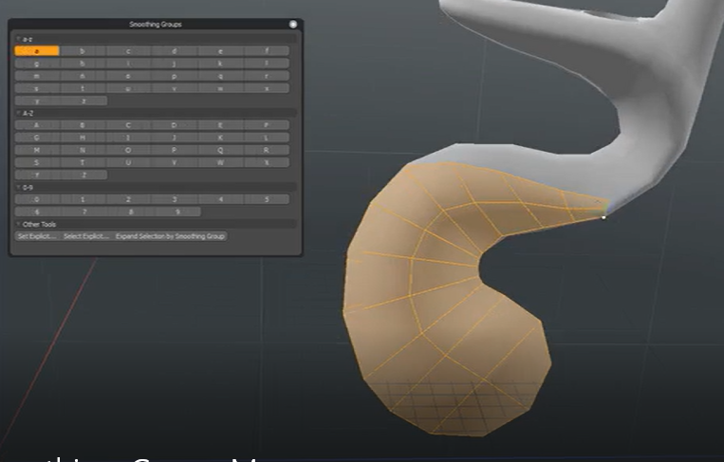Select smoothing group number 0

[x=37, y=199]
